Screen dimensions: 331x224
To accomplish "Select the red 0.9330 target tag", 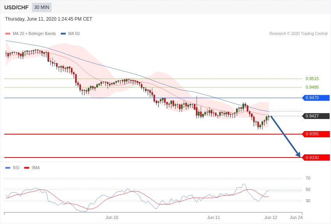I will tap(316, 157).
